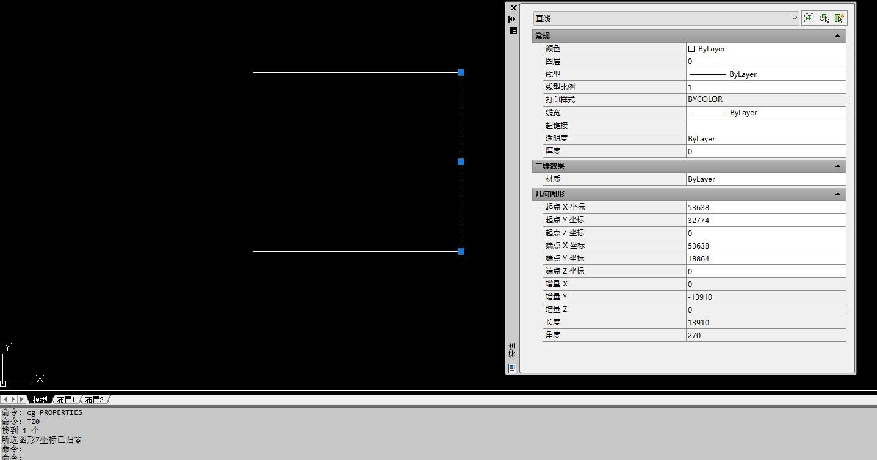
Task: Click the 厚度 value field
Action: (x=766, y=151)
